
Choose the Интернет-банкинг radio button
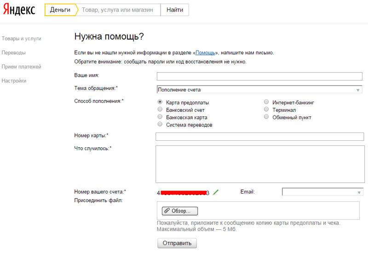point(266,102)
